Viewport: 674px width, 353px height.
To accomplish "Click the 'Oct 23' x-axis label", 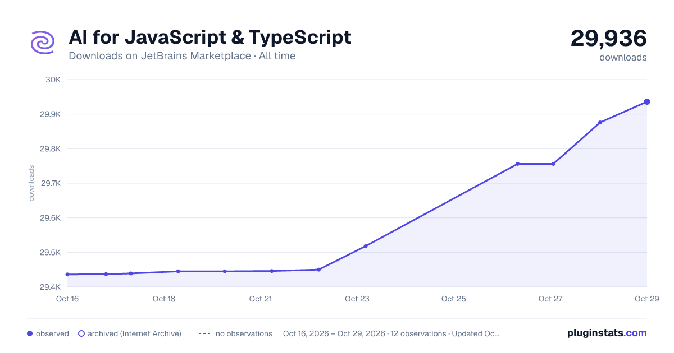I will point(357,299).
